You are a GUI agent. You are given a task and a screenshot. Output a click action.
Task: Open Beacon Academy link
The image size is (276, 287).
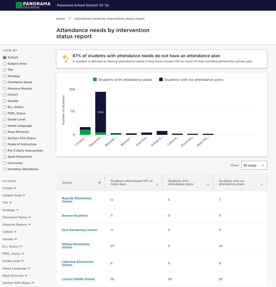pyautogui.click(x=75, y=216)
